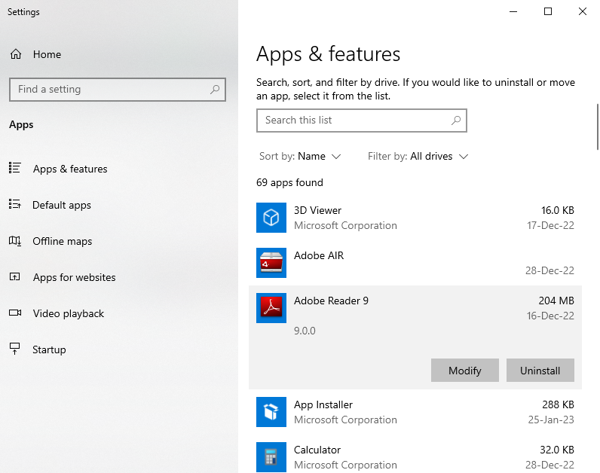
Task: Click the 32.0 KB size value
Action: [x=557, y=450]
